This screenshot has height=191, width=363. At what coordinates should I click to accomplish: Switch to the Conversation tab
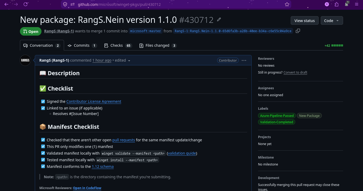(x=42, y=45)
